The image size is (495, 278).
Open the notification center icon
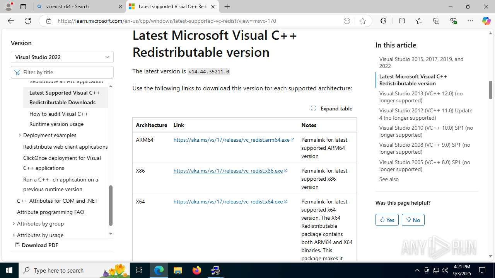click(x=482, y=270)
